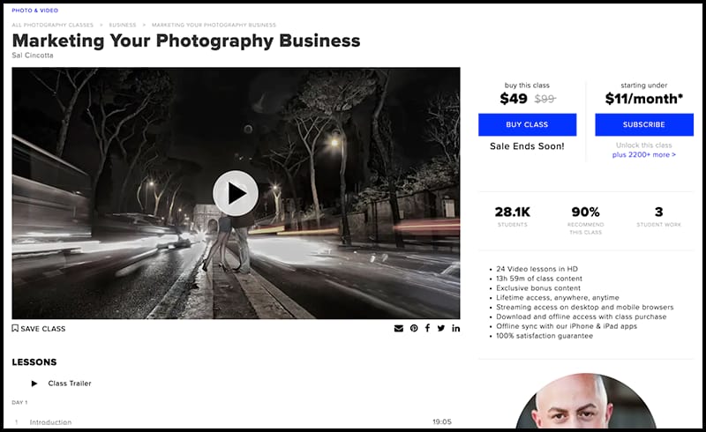Click the Buy Class button
This screenshot has width=706, height=432.
(x=527, y=124)
